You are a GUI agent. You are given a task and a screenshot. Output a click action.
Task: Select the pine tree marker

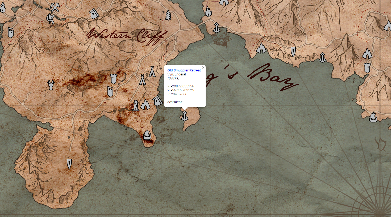point(168,15)
